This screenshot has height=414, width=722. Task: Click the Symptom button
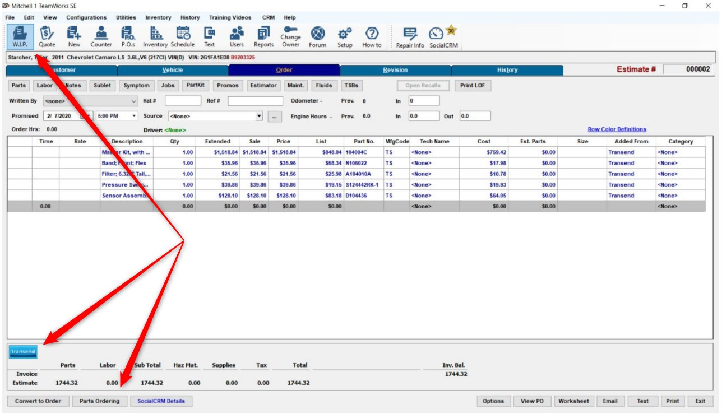[137, 86]
